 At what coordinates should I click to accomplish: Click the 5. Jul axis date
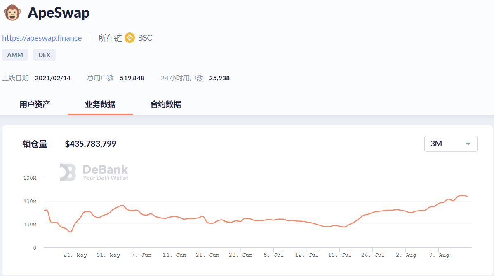pyautogui.click(x=273, y=255)
